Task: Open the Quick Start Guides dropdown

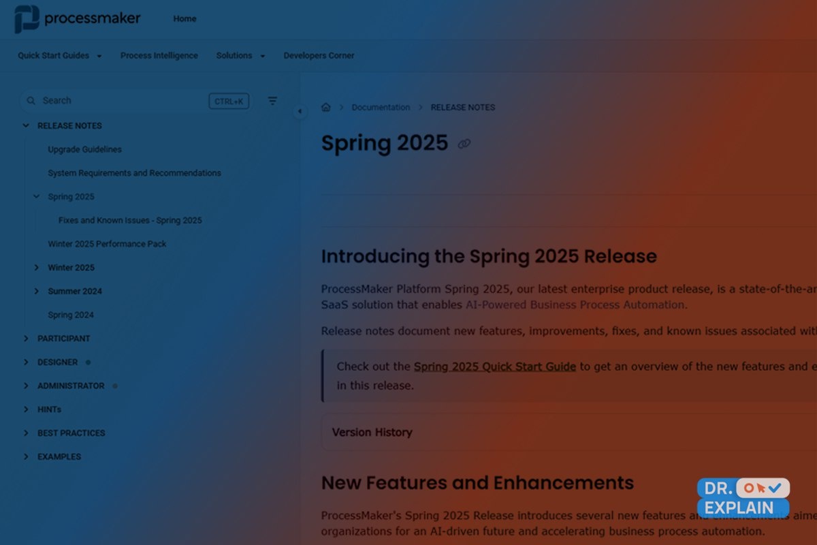Action: [60, 56]
